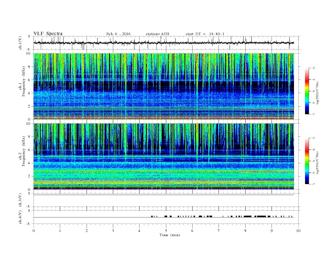336x259 pixels.
Task: Click the "-4" tick on ch.2 colorbar
Action: pyautogui.click(x=313, y=149)
